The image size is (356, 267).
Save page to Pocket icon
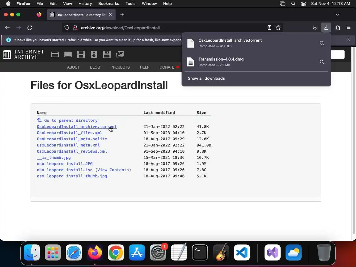click(x=315, y=28)
